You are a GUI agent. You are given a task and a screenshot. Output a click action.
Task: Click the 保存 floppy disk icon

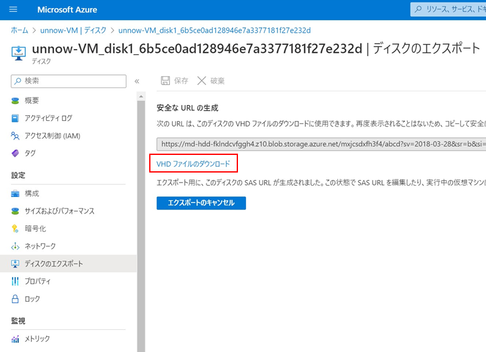pos(166,81)
